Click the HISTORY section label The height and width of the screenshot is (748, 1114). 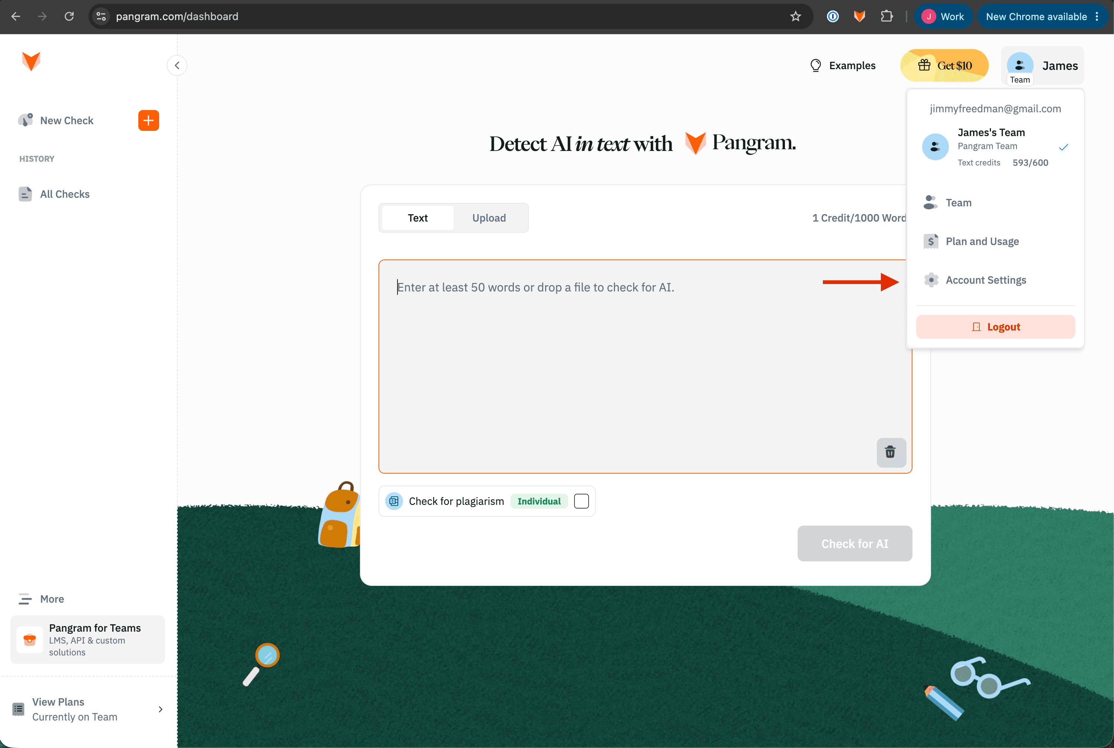click(x=37, y=159)
